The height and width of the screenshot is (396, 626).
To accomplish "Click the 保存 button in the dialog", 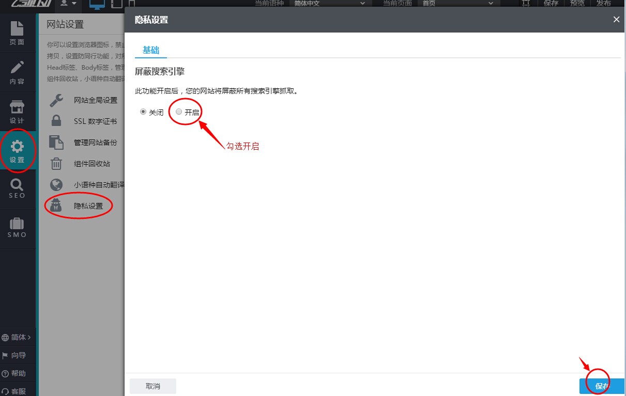I will (x=601, y=386).
